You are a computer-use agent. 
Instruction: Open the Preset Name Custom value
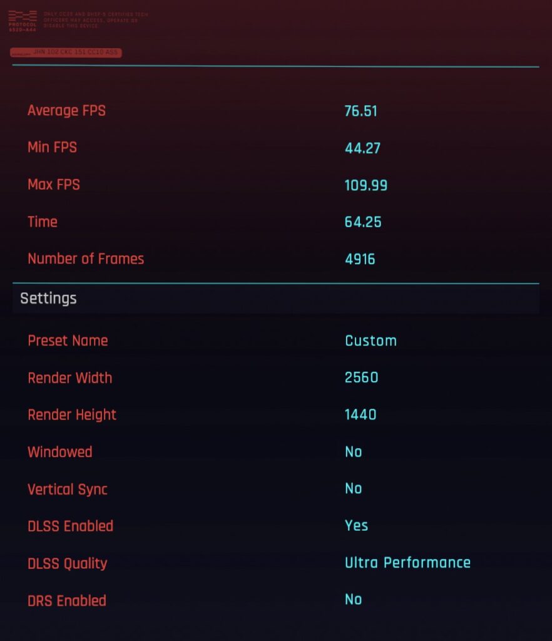tap(371, 341)
